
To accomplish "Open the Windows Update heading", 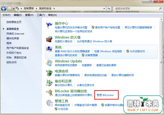I will (x=68, y=61).
